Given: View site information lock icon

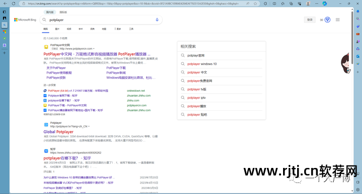Looking at the screenshot, I should click(x=24, y=4).
